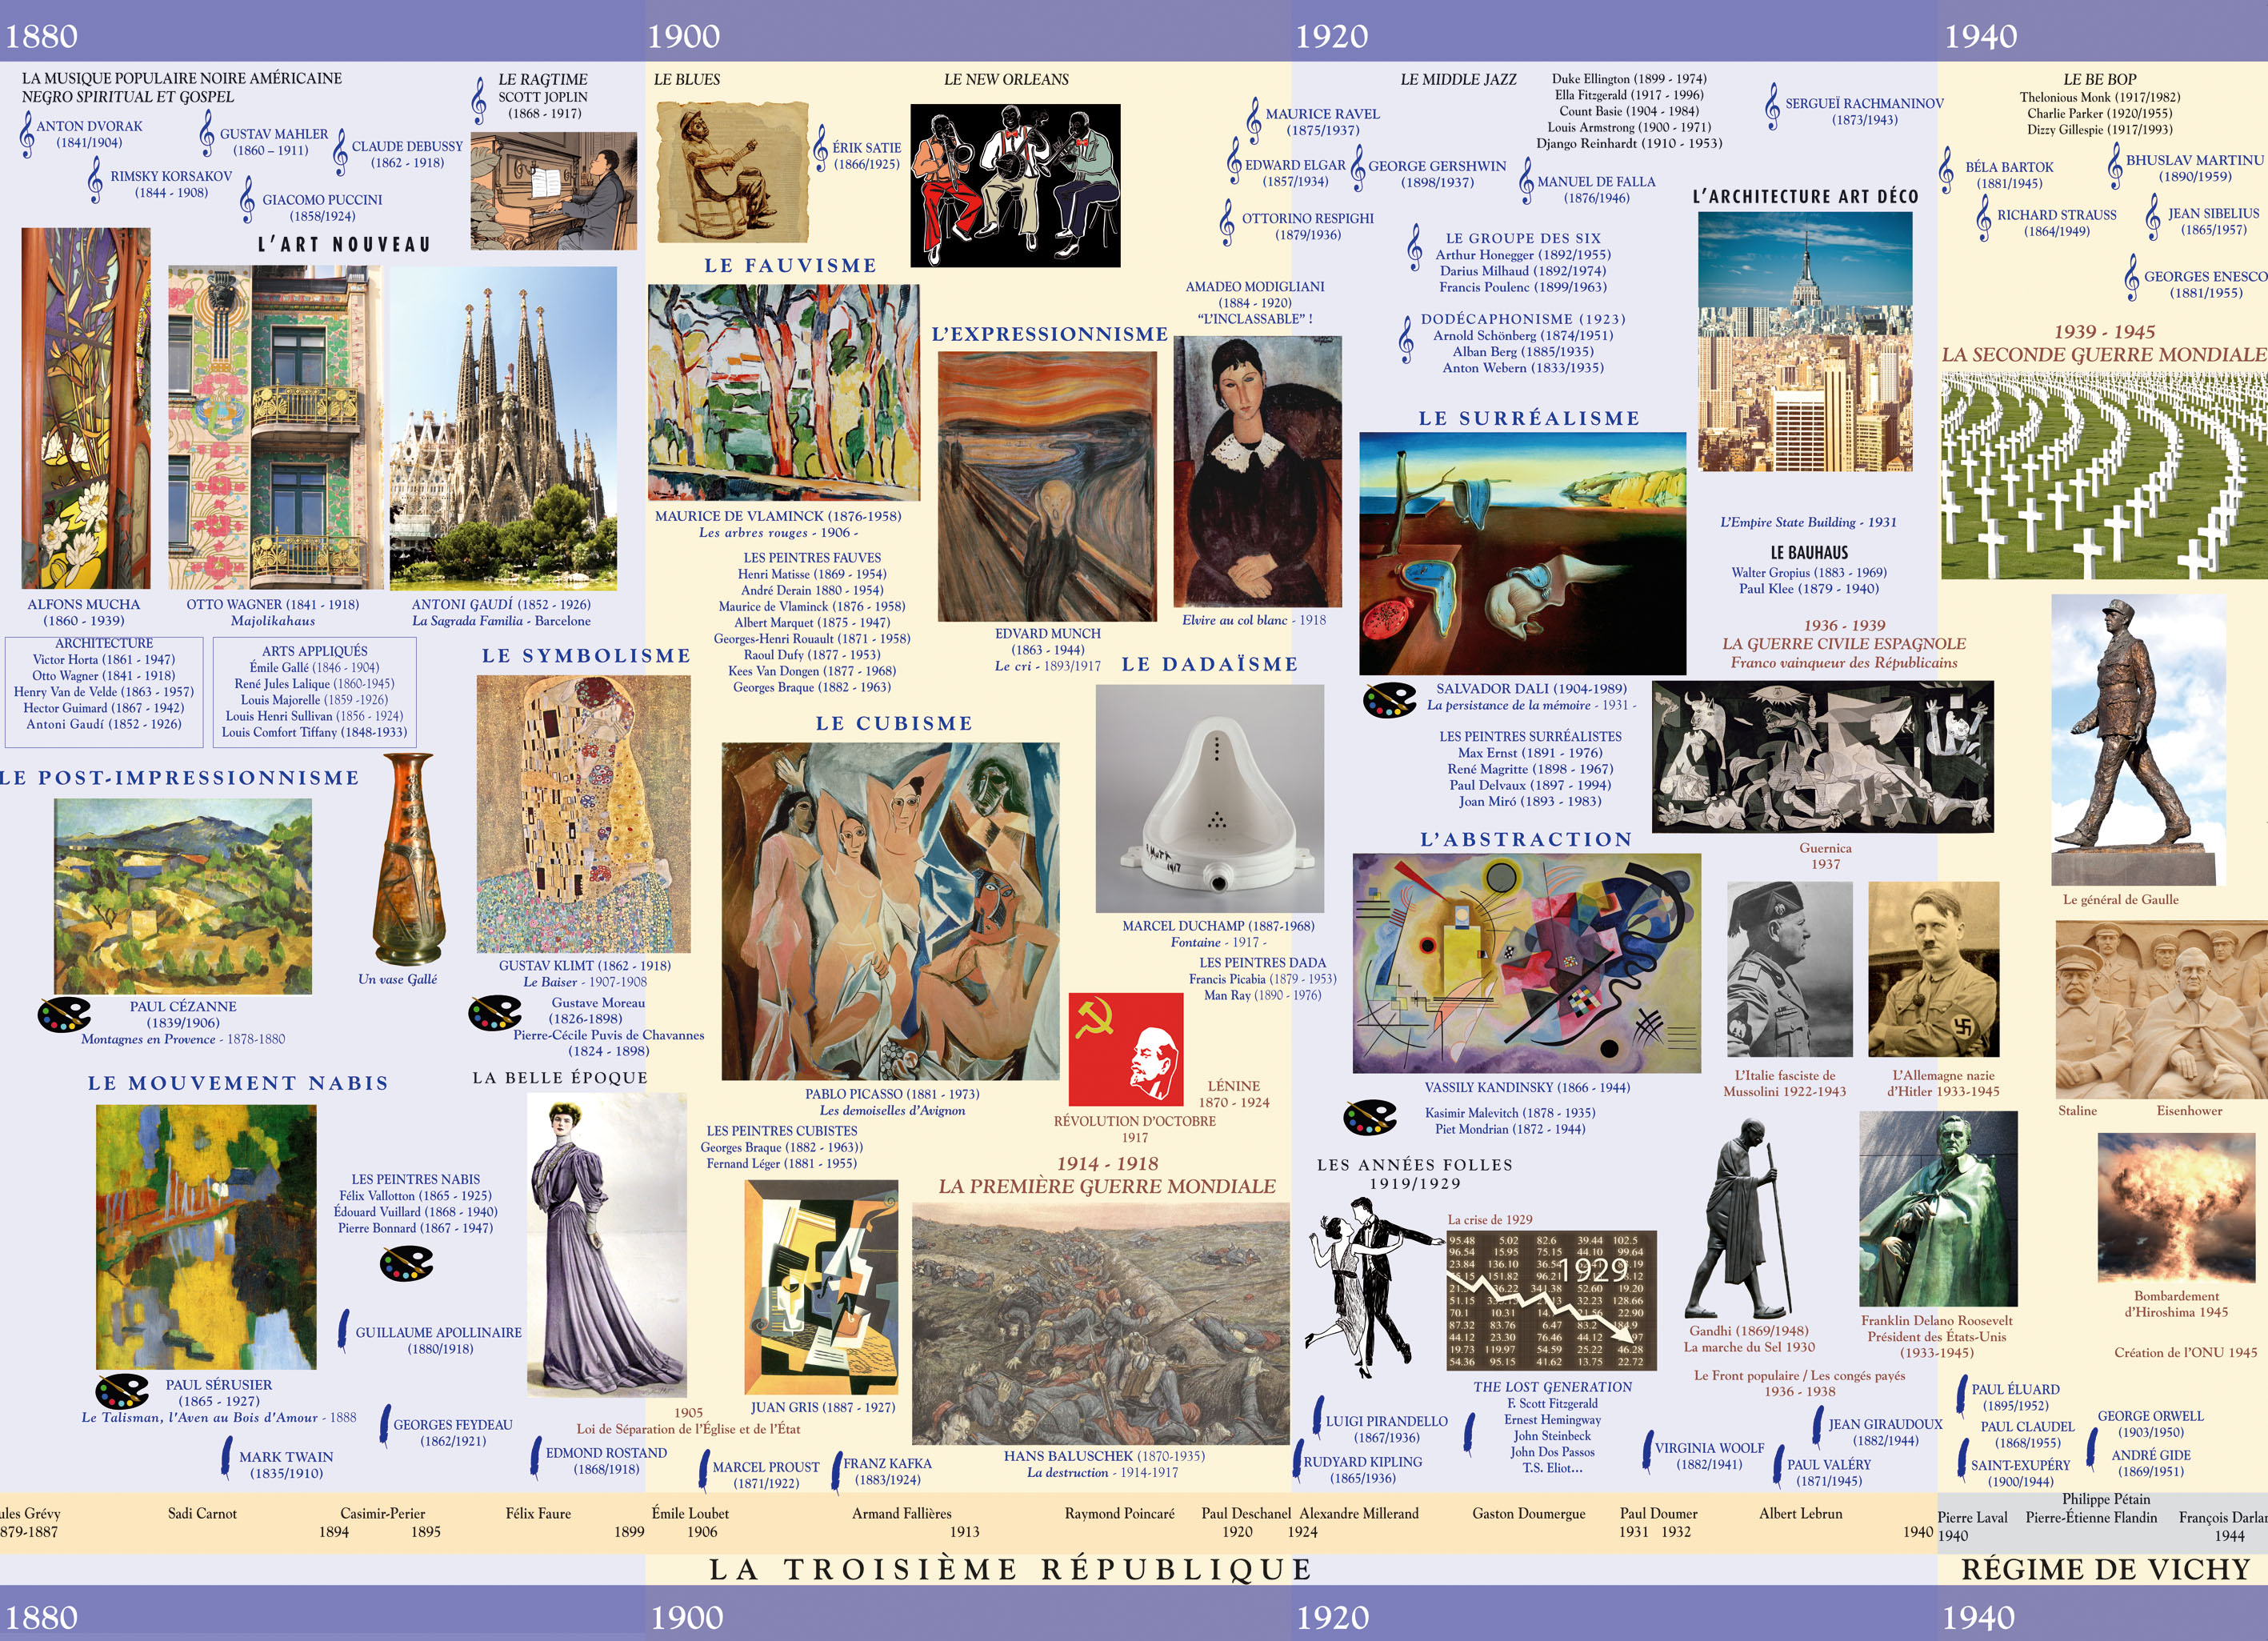
Task: Open Munch's Le cri painting
Action: (x=1047, y=486)
